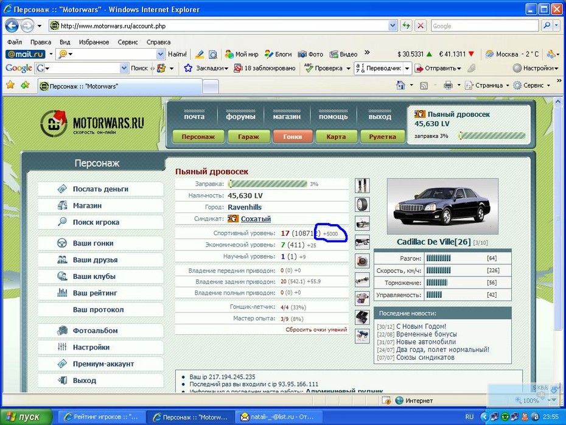This screenshot has height=425, width=566.
Task: Click the IE Forward navigation arrow
Action: pyautogui.click(x=27, y=26)
